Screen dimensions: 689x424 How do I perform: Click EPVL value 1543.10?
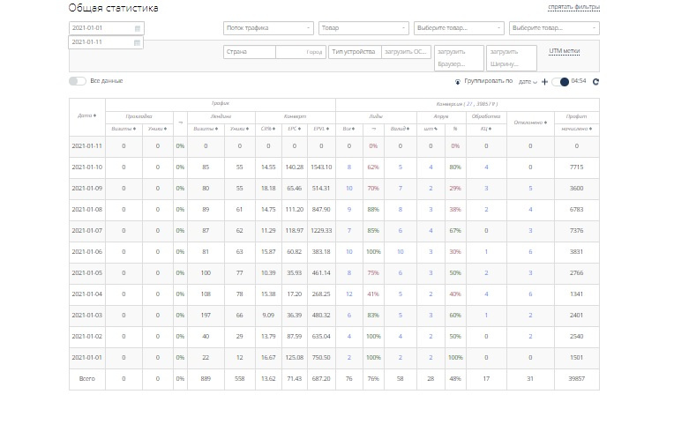(x=321, y=167)
